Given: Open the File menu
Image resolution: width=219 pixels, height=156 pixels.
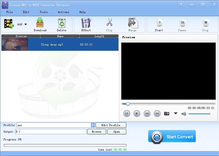Looking at the screenshot, I should 9,12.
